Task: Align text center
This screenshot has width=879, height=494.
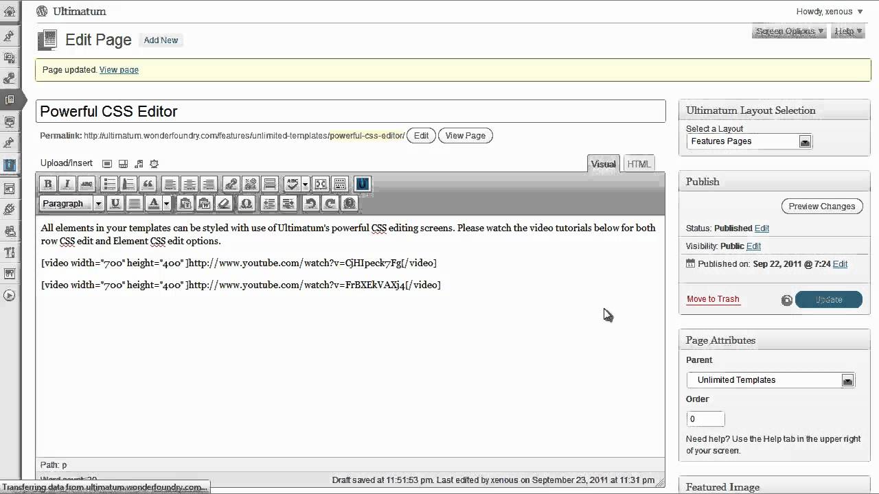Action: 190,184
